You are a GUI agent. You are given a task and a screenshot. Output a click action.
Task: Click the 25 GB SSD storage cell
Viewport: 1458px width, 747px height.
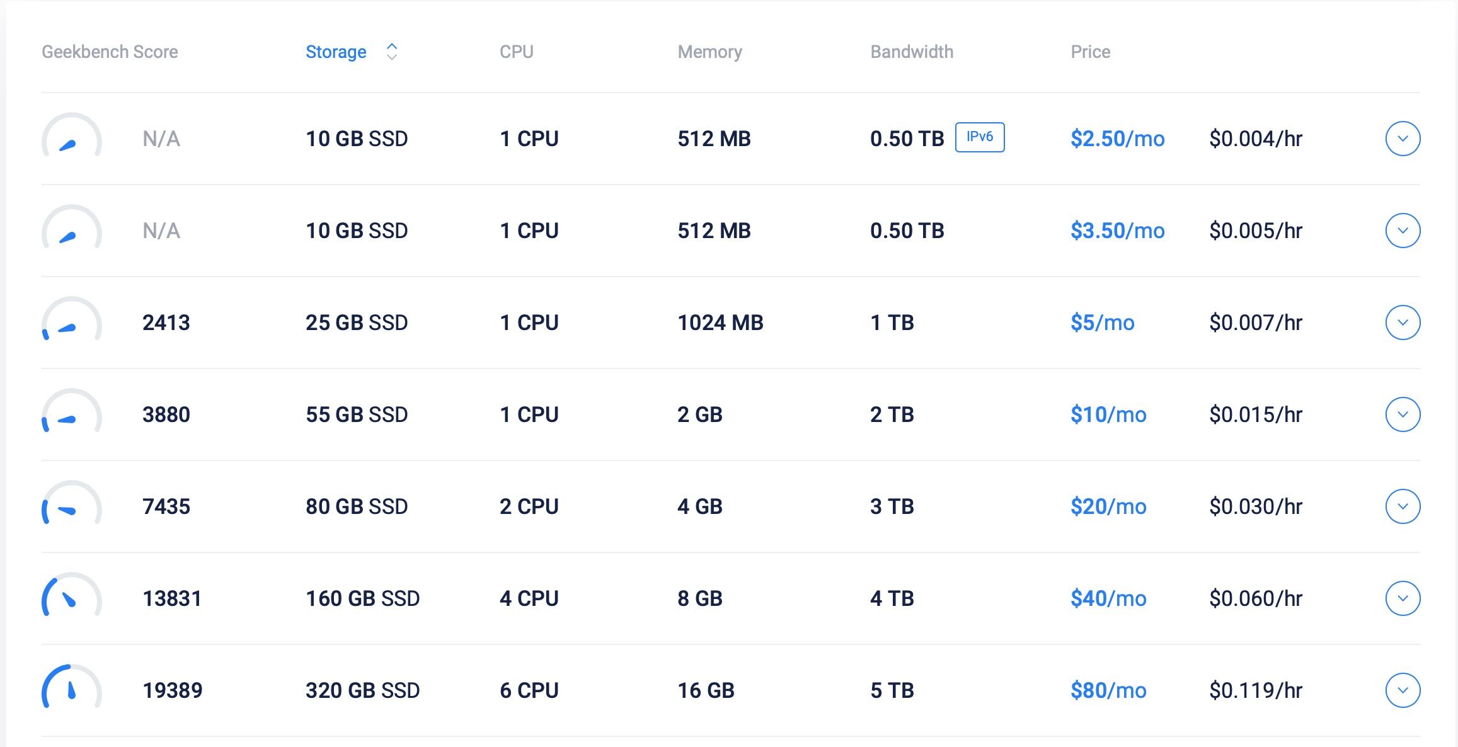pos(357,322)
